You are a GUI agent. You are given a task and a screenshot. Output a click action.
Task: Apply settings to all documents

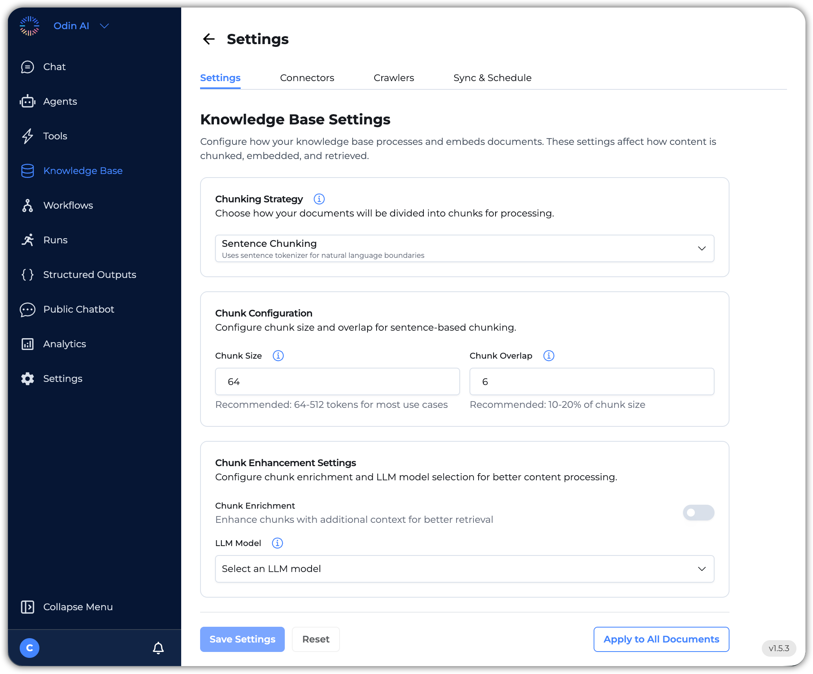[x=661, y=639]
